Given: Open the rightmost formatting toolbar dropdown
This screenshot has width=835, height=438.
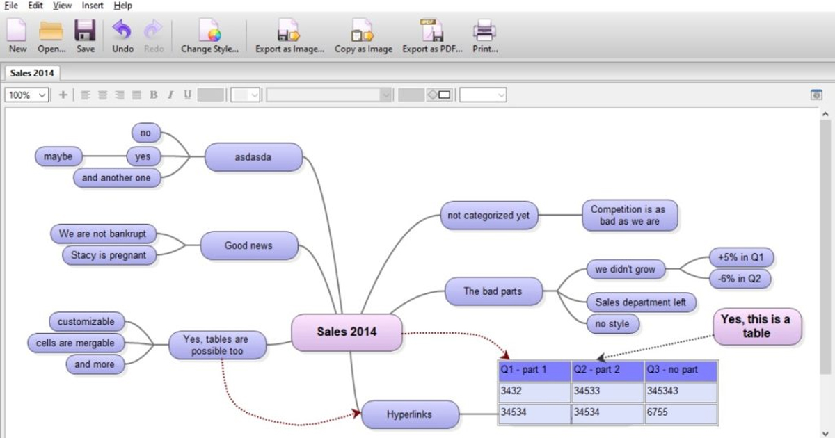Looking at the screenshot, I should click(482, 95).
